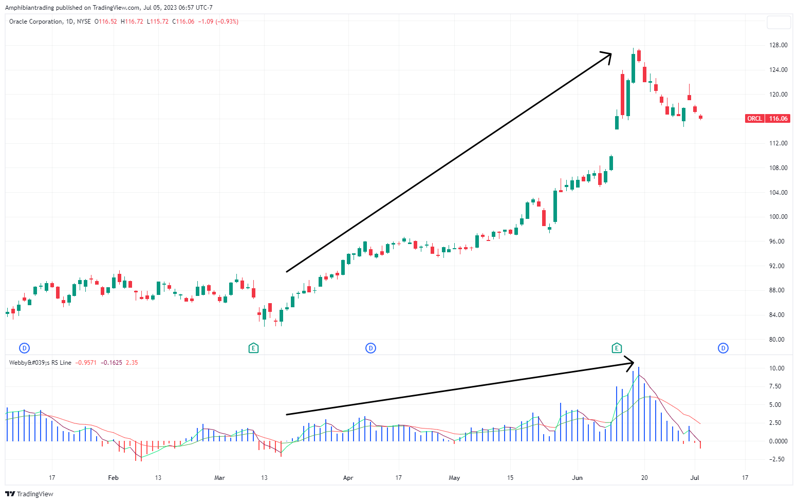Click the dividend marker in early April

pyautogui.click(x=370, y=348)
